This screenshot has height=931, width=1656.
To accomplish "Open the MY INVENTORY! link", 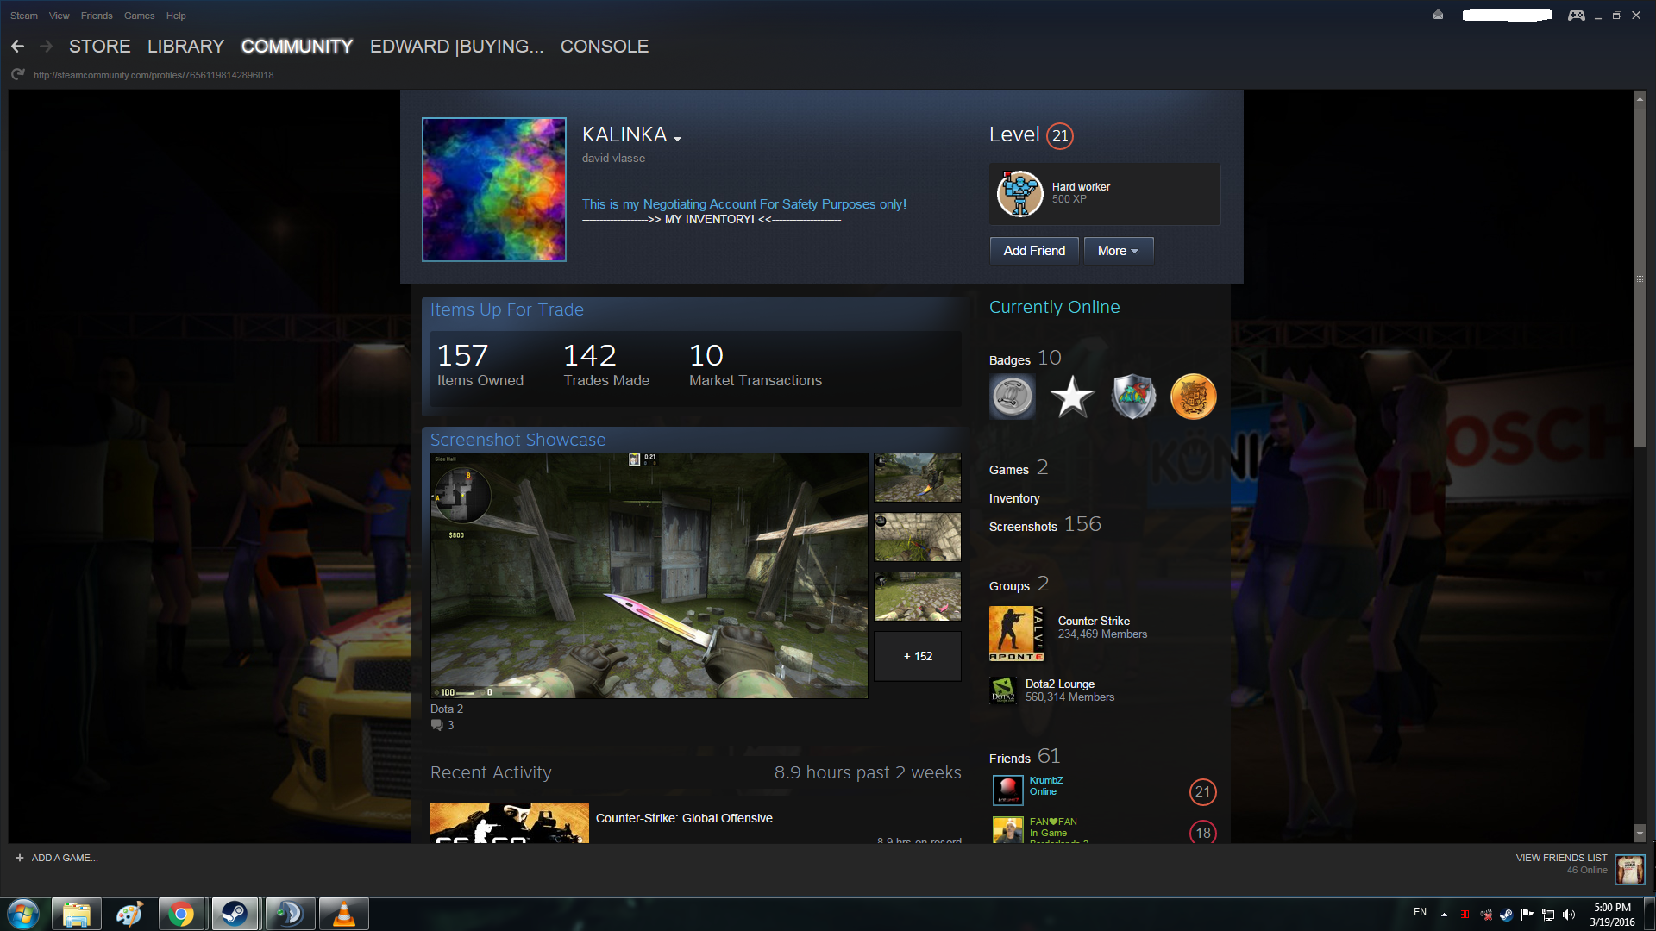I will click(x=710, y=220).
